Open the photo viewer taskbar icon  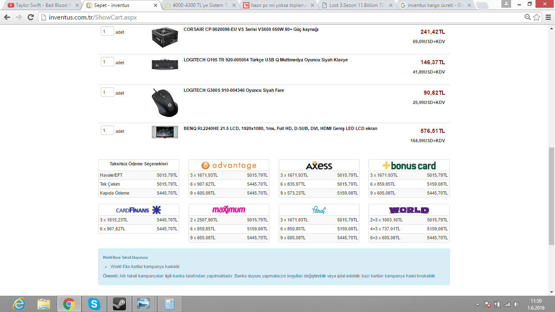(x=144, y=303)
